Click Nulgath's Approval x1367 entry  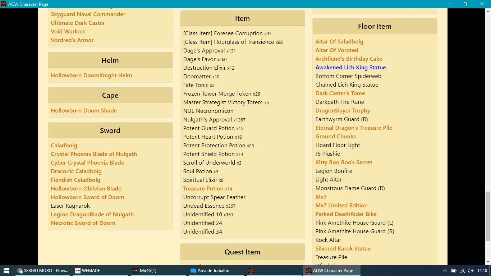pos(214,120)
